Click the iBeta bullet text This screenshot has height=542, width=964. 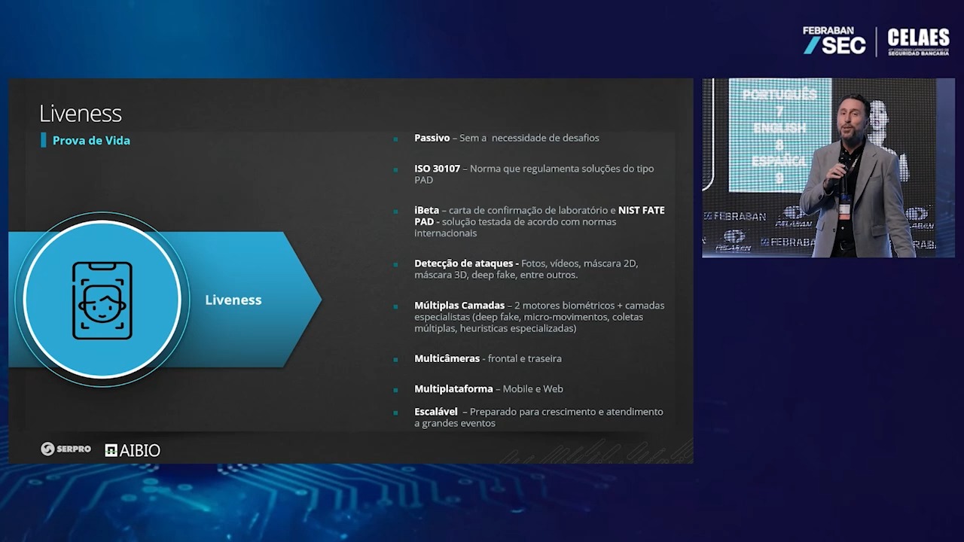539,221
